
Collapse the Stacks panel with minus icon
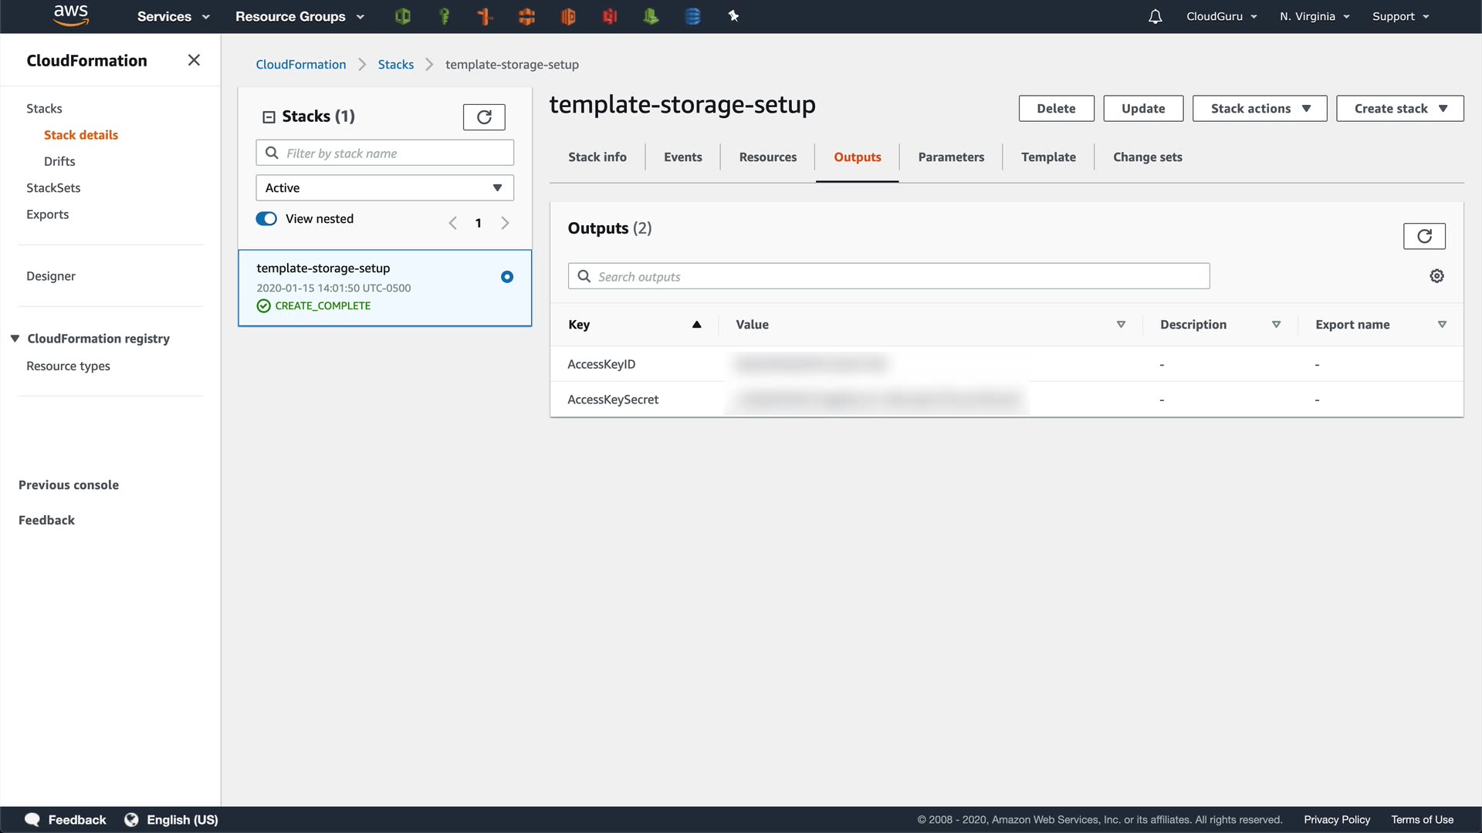point(269,117)
